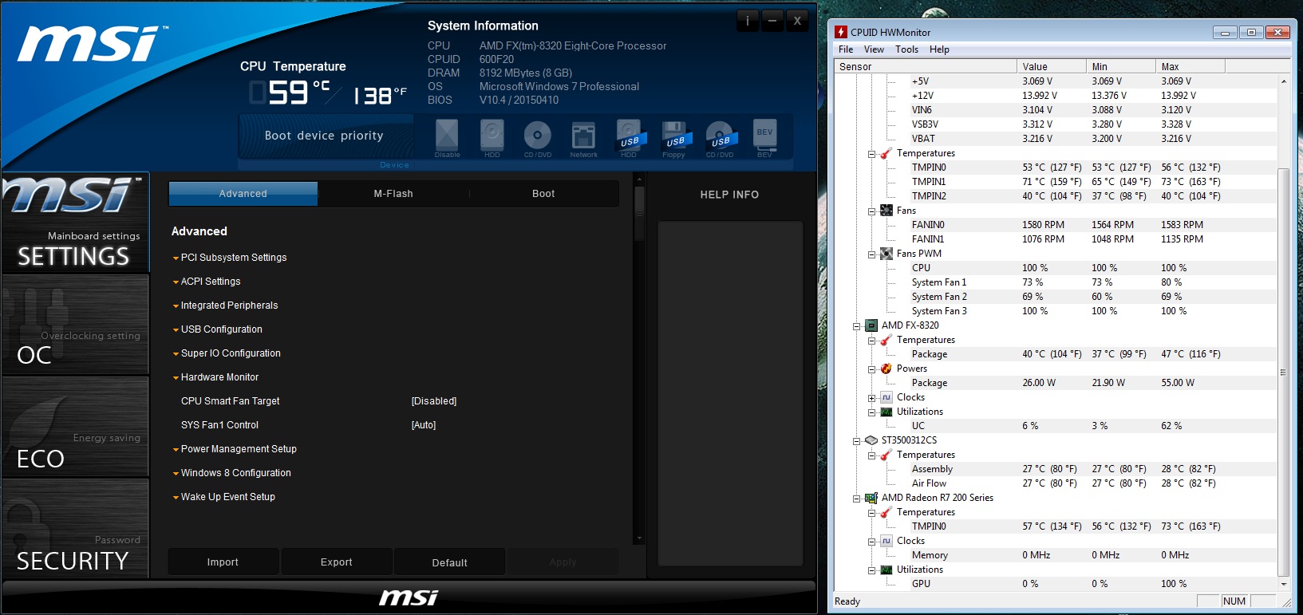The image size is (1303, 615).
Task: Select the Hardware Monitor entry
Action: tap(219, 377)
